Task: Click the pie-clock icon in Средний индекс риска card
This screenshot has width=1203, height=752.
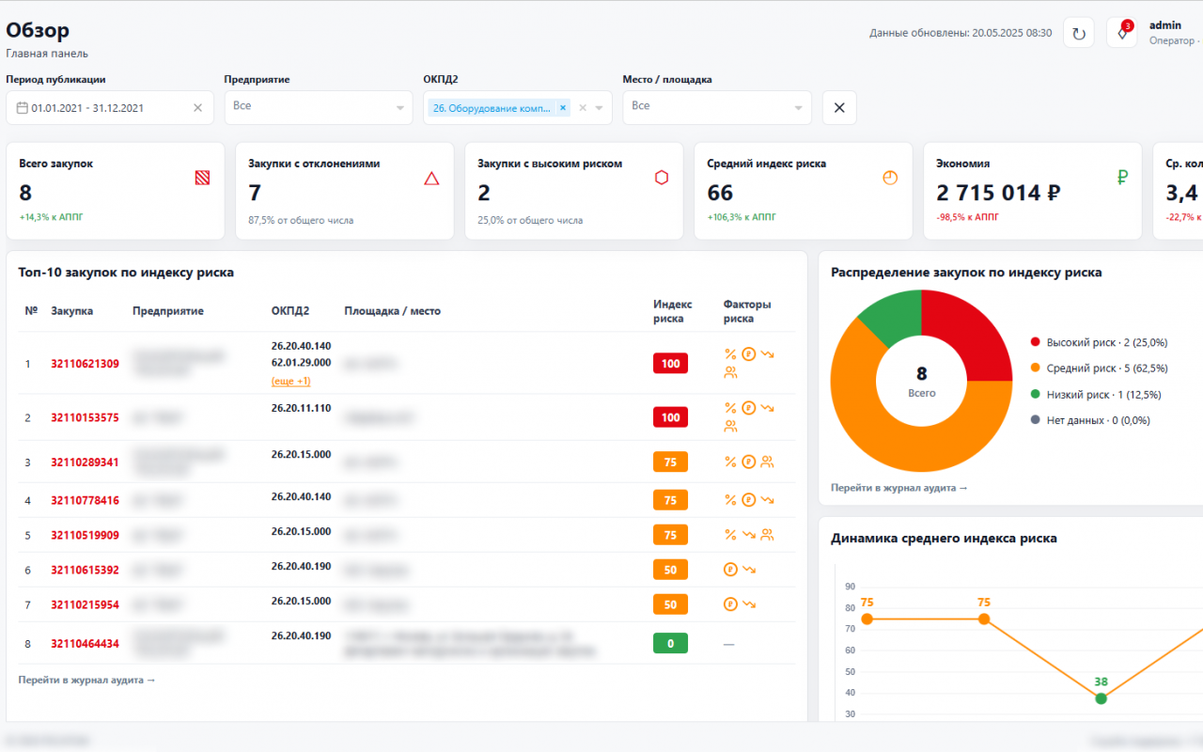Action: click(x=891, y=178)
